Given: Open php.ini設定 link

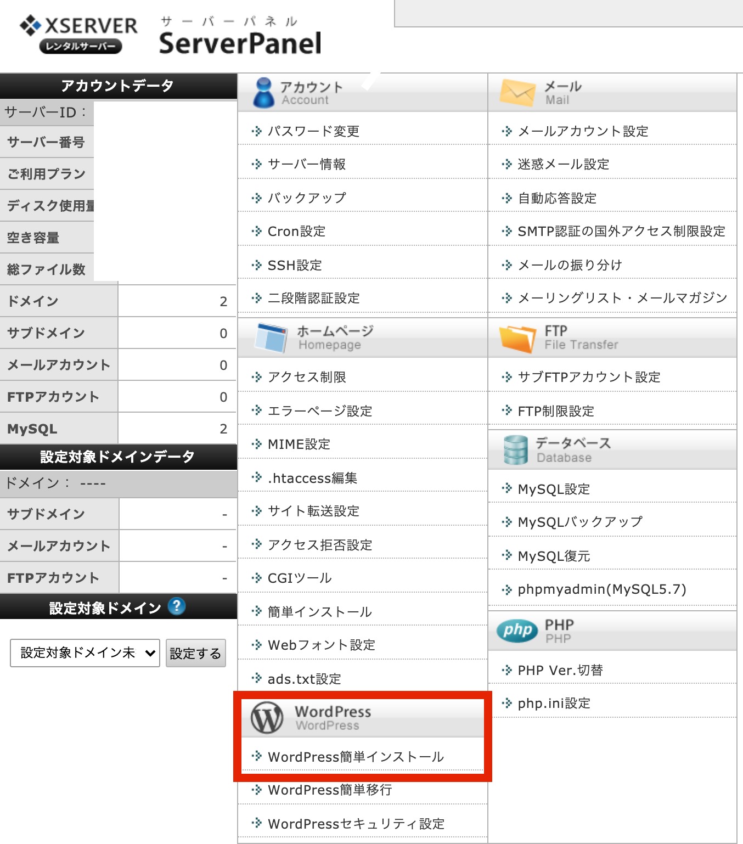Looking at the screenshot, I should 554,703.
